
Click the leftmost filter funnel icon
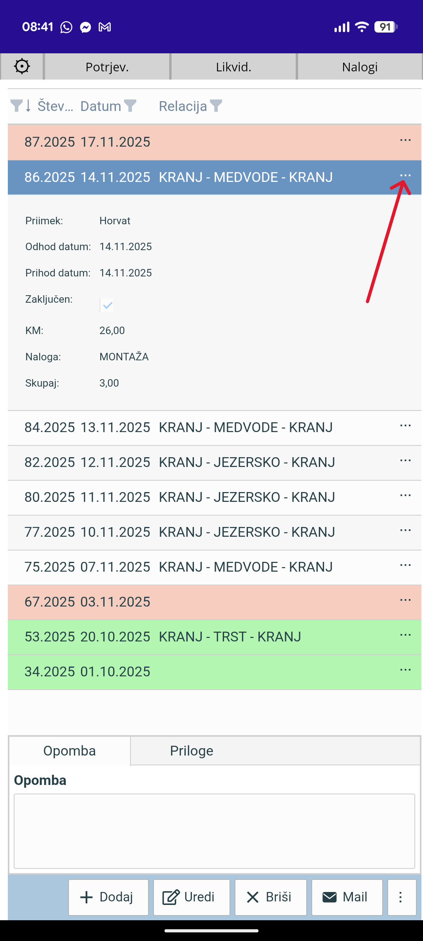[x=16, y=106]
